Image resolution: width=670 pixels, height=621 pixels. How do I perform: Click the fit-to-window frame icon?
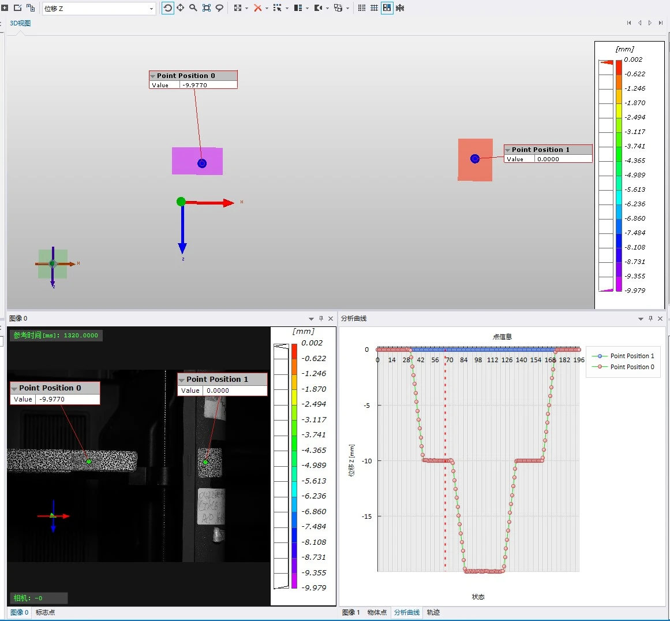207,8
